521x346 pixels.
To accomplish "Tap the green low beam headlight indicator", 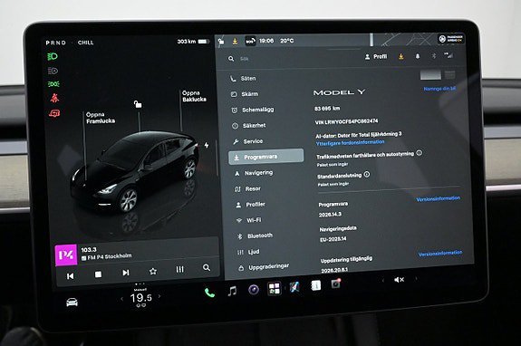I will 53,56.
